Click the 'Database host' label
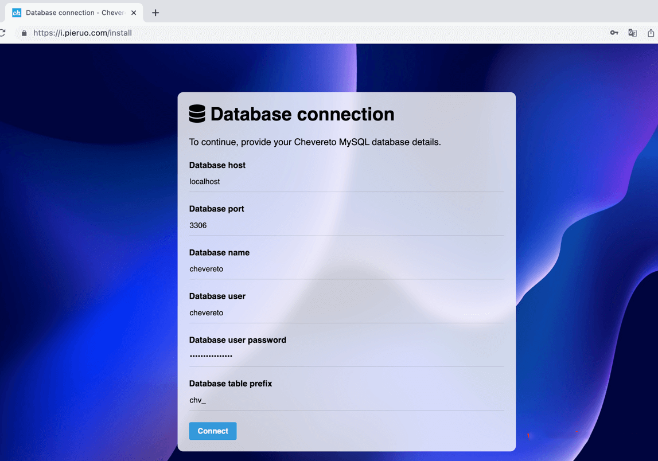The image size is (658, 461). (x=217, y=165)
